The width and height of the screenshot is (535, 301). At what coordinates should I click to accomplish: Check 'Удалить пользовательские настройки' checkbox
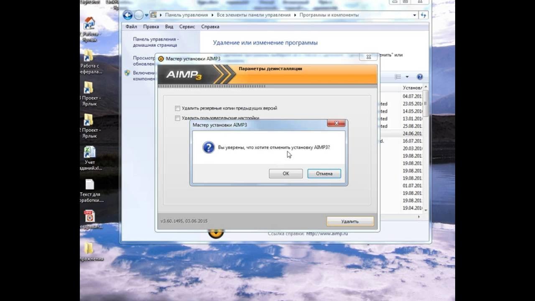(178, 118)
